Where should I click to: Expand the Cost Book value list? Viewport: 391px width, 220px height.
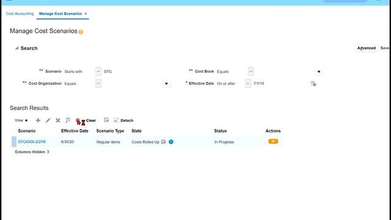tap(319, 72)
